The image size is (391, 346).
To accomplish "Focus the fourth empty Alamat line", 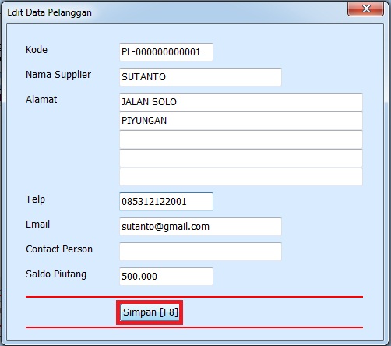I will point(241,158).
